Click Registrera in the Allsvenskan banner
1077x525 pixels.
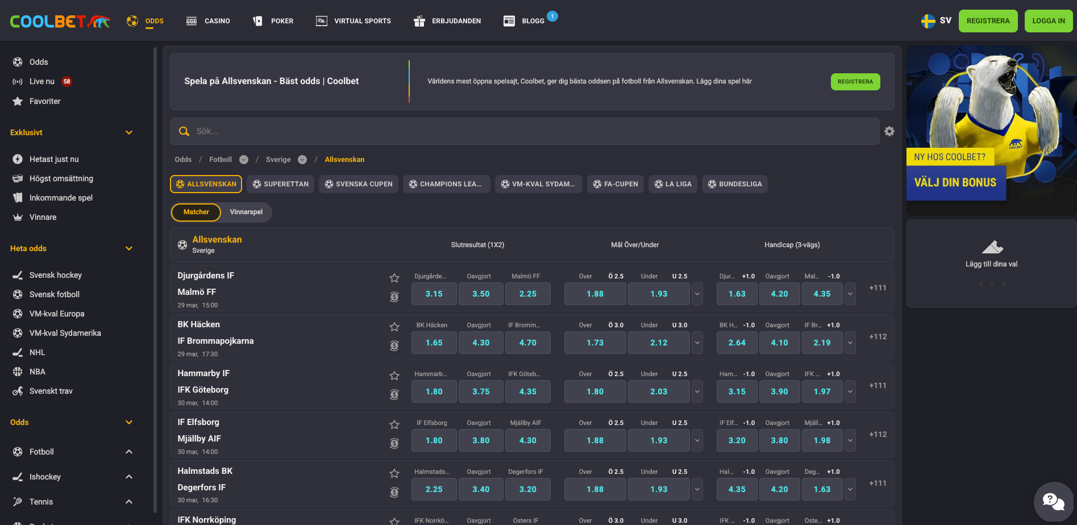[x=855, y=82]
